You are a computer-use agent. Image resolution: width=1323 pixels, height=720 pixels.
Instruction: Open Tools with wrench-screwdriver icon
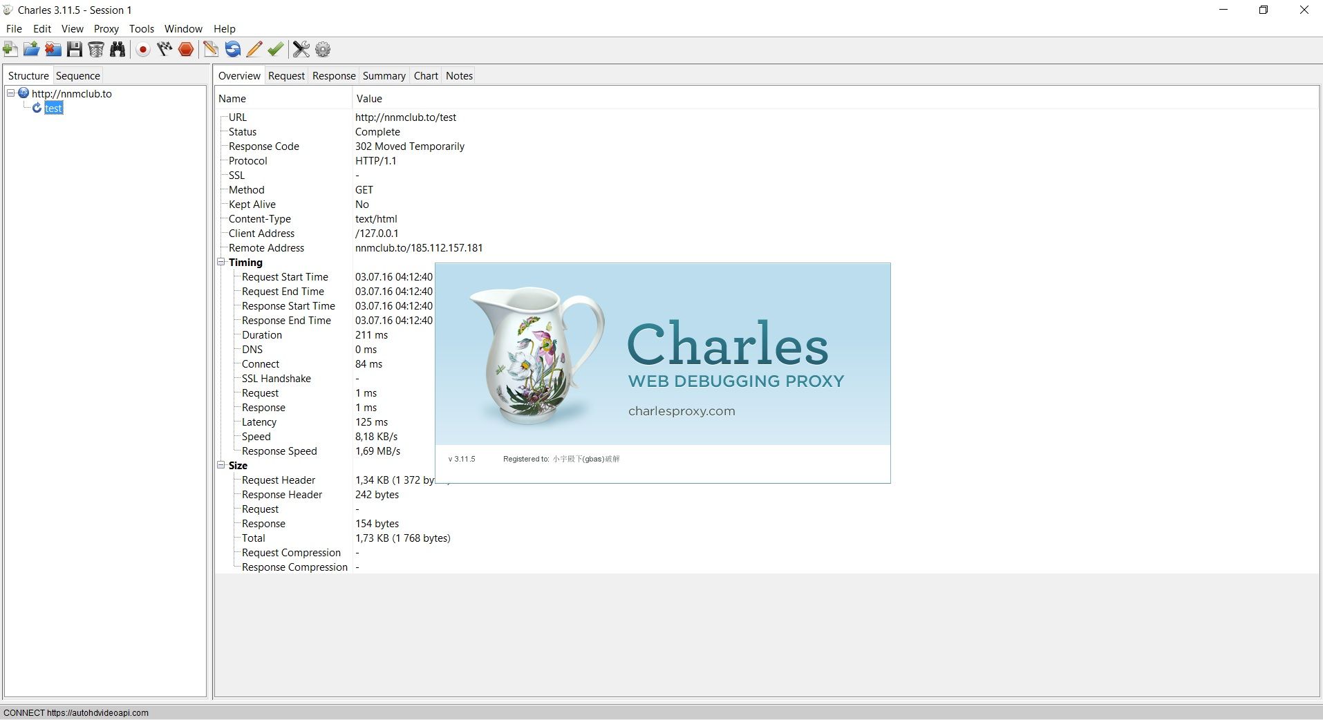[x=301, y=49]
